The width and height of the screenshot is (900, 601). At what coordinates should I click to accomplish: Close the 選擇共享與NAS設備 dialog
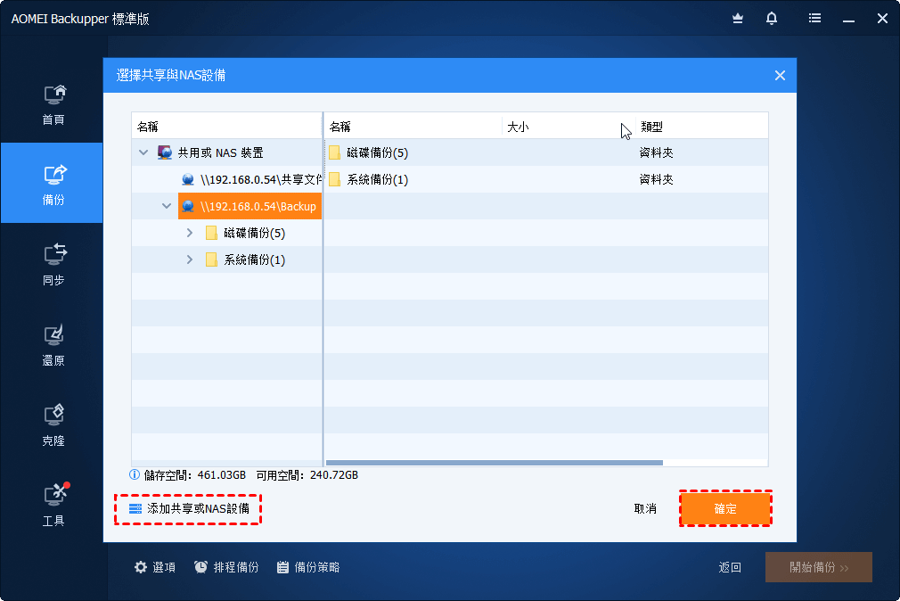pyautogui.click(x=780, y=75)
